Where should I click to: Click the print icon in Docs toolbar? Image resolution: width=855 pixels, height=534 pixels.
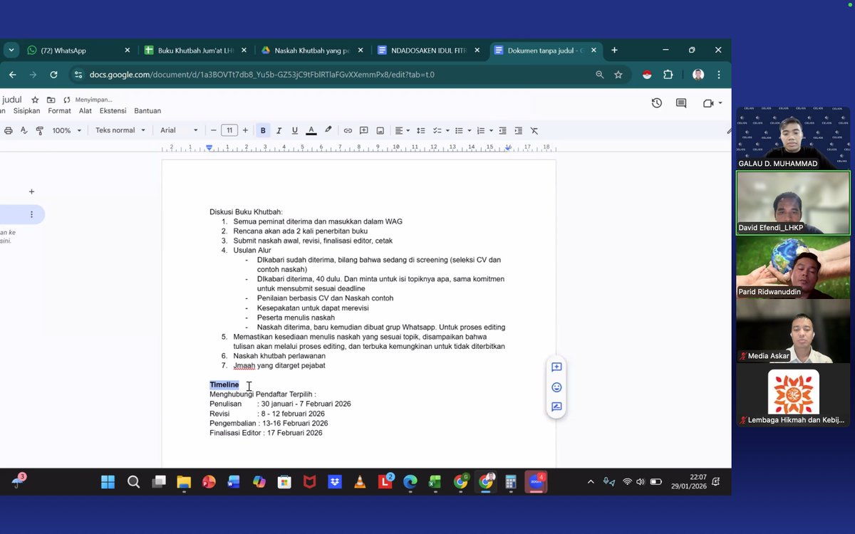[x=9, y=130]
